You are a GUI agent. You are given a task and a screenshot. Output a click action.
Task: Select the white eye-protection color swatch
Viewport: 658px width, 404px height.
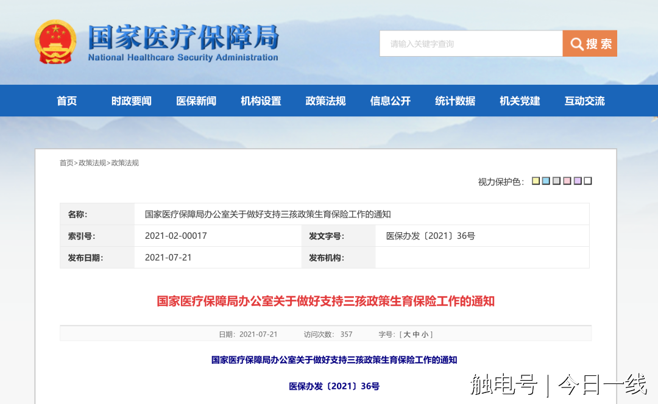tap(588, 181)
